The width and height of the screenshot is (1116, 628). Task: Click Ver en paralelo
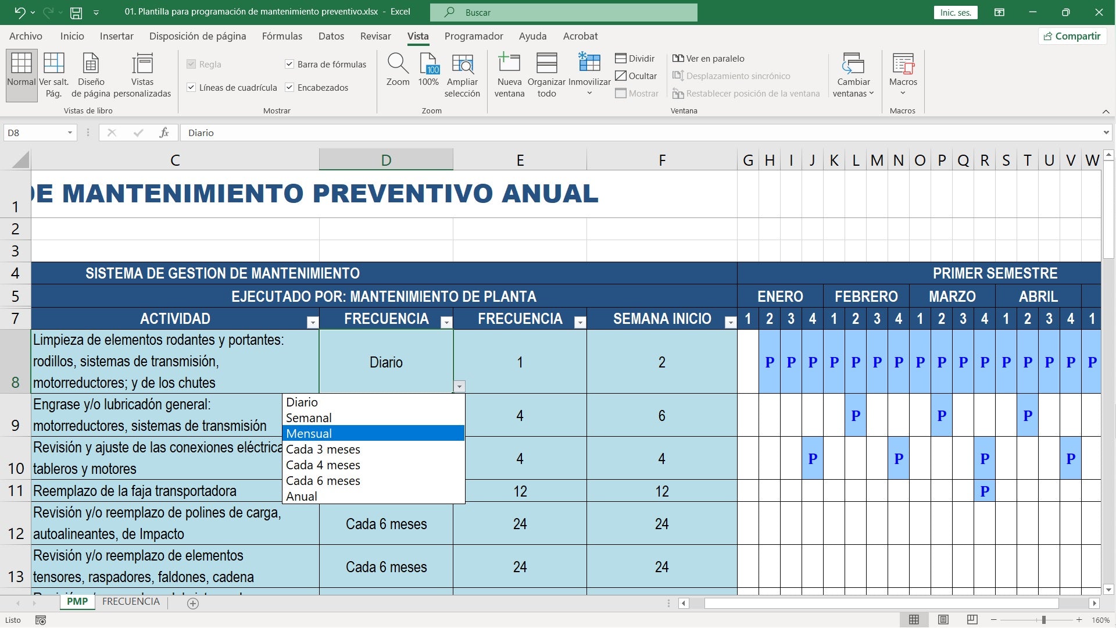708,58
